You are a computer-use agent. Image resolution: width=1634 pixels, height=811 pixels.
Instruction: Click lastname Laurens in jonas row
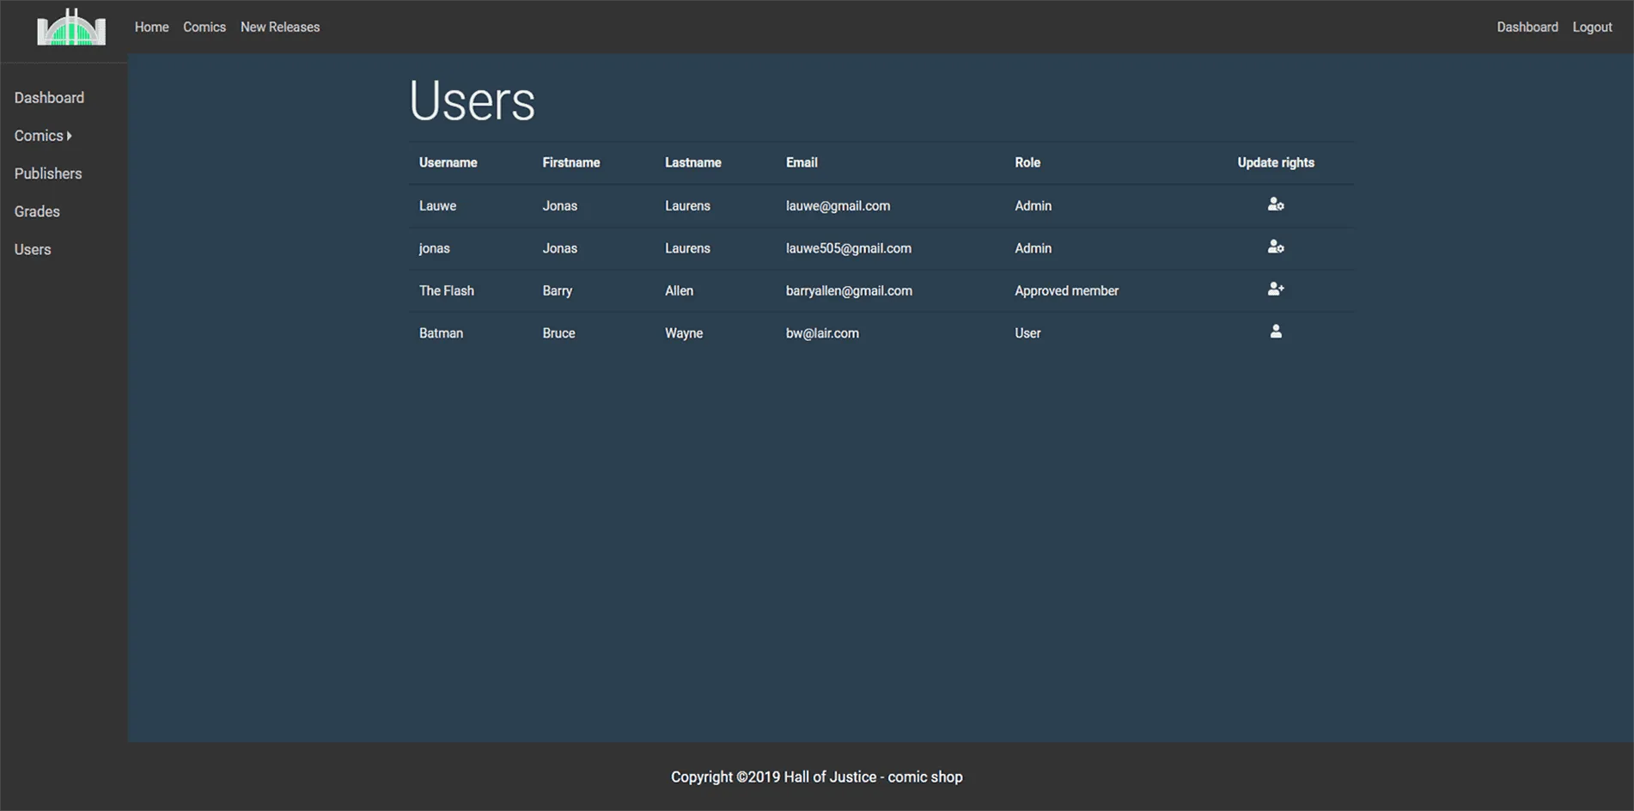tap(687, 248)
